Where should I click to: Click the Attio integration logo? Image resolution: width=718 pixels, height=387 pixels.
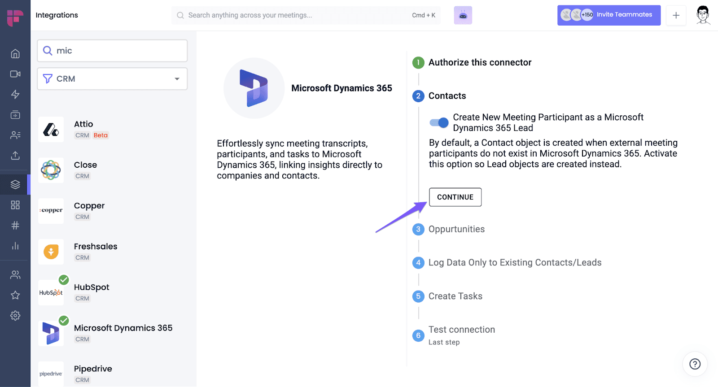coord(51,130)
